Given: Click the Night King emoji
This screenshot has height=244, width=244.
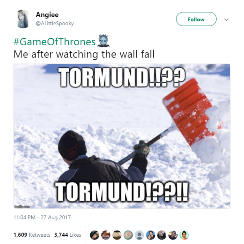Looking at the screenshot, I should click(x=103, y=41).
